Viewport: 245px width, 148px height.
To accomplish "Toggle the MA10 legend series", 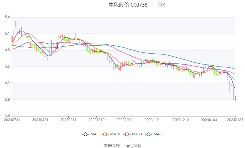I will (111, 134).
